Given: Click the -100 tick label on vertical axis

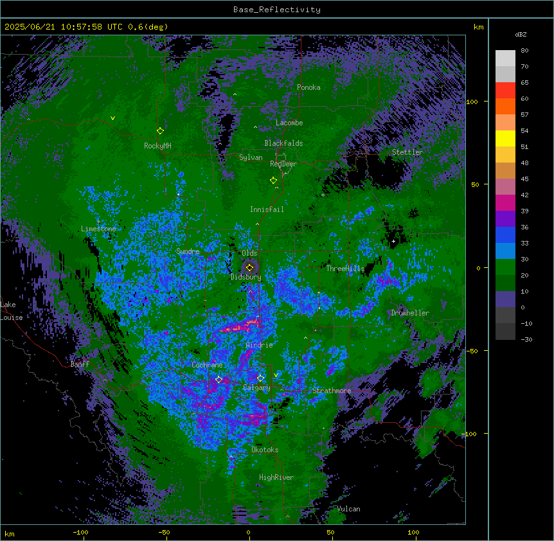Looking at the screenshot, I should tap(469, 434).
